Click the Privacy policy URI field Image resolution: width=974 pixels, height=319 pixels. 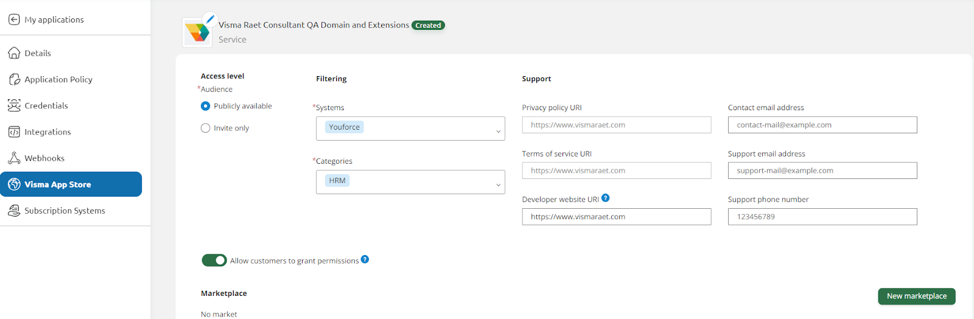point(616,125)
